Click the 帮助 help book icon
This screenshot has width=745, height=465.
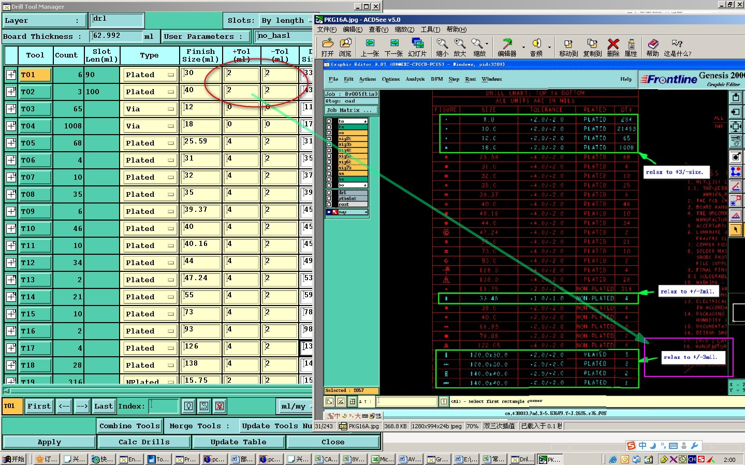(x=653, y=44)
